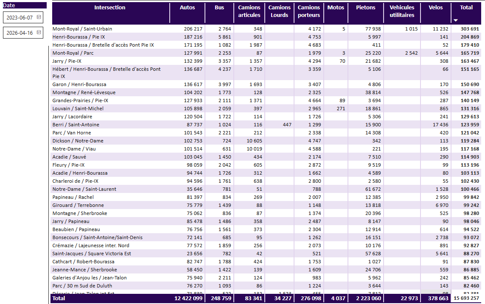
Task: Open calendar picker for start date 2023-06-07
Action: 39,17
